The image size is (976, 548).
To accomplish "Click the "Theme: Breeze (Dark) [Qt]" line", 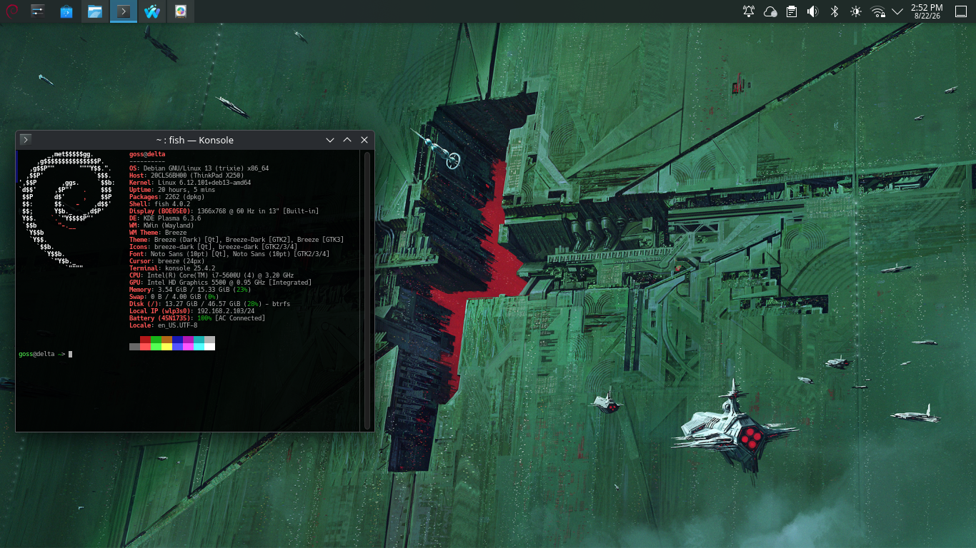I will click(x=236, y=240).
